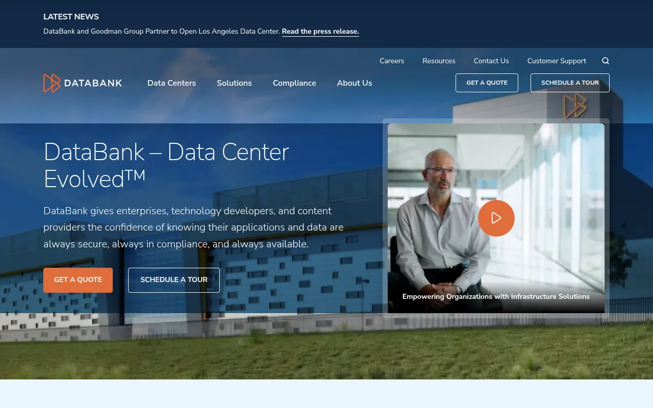The image size is (653, 408).
Task: Click the DataBank – Data Center Evolved heading
Action: [166, 165]
